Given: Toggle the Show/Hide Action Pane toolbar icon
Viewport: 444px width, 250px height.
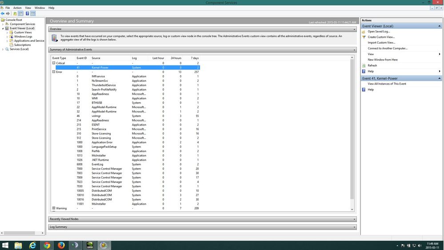Looking at the screenshot, I should coord(33,14).
